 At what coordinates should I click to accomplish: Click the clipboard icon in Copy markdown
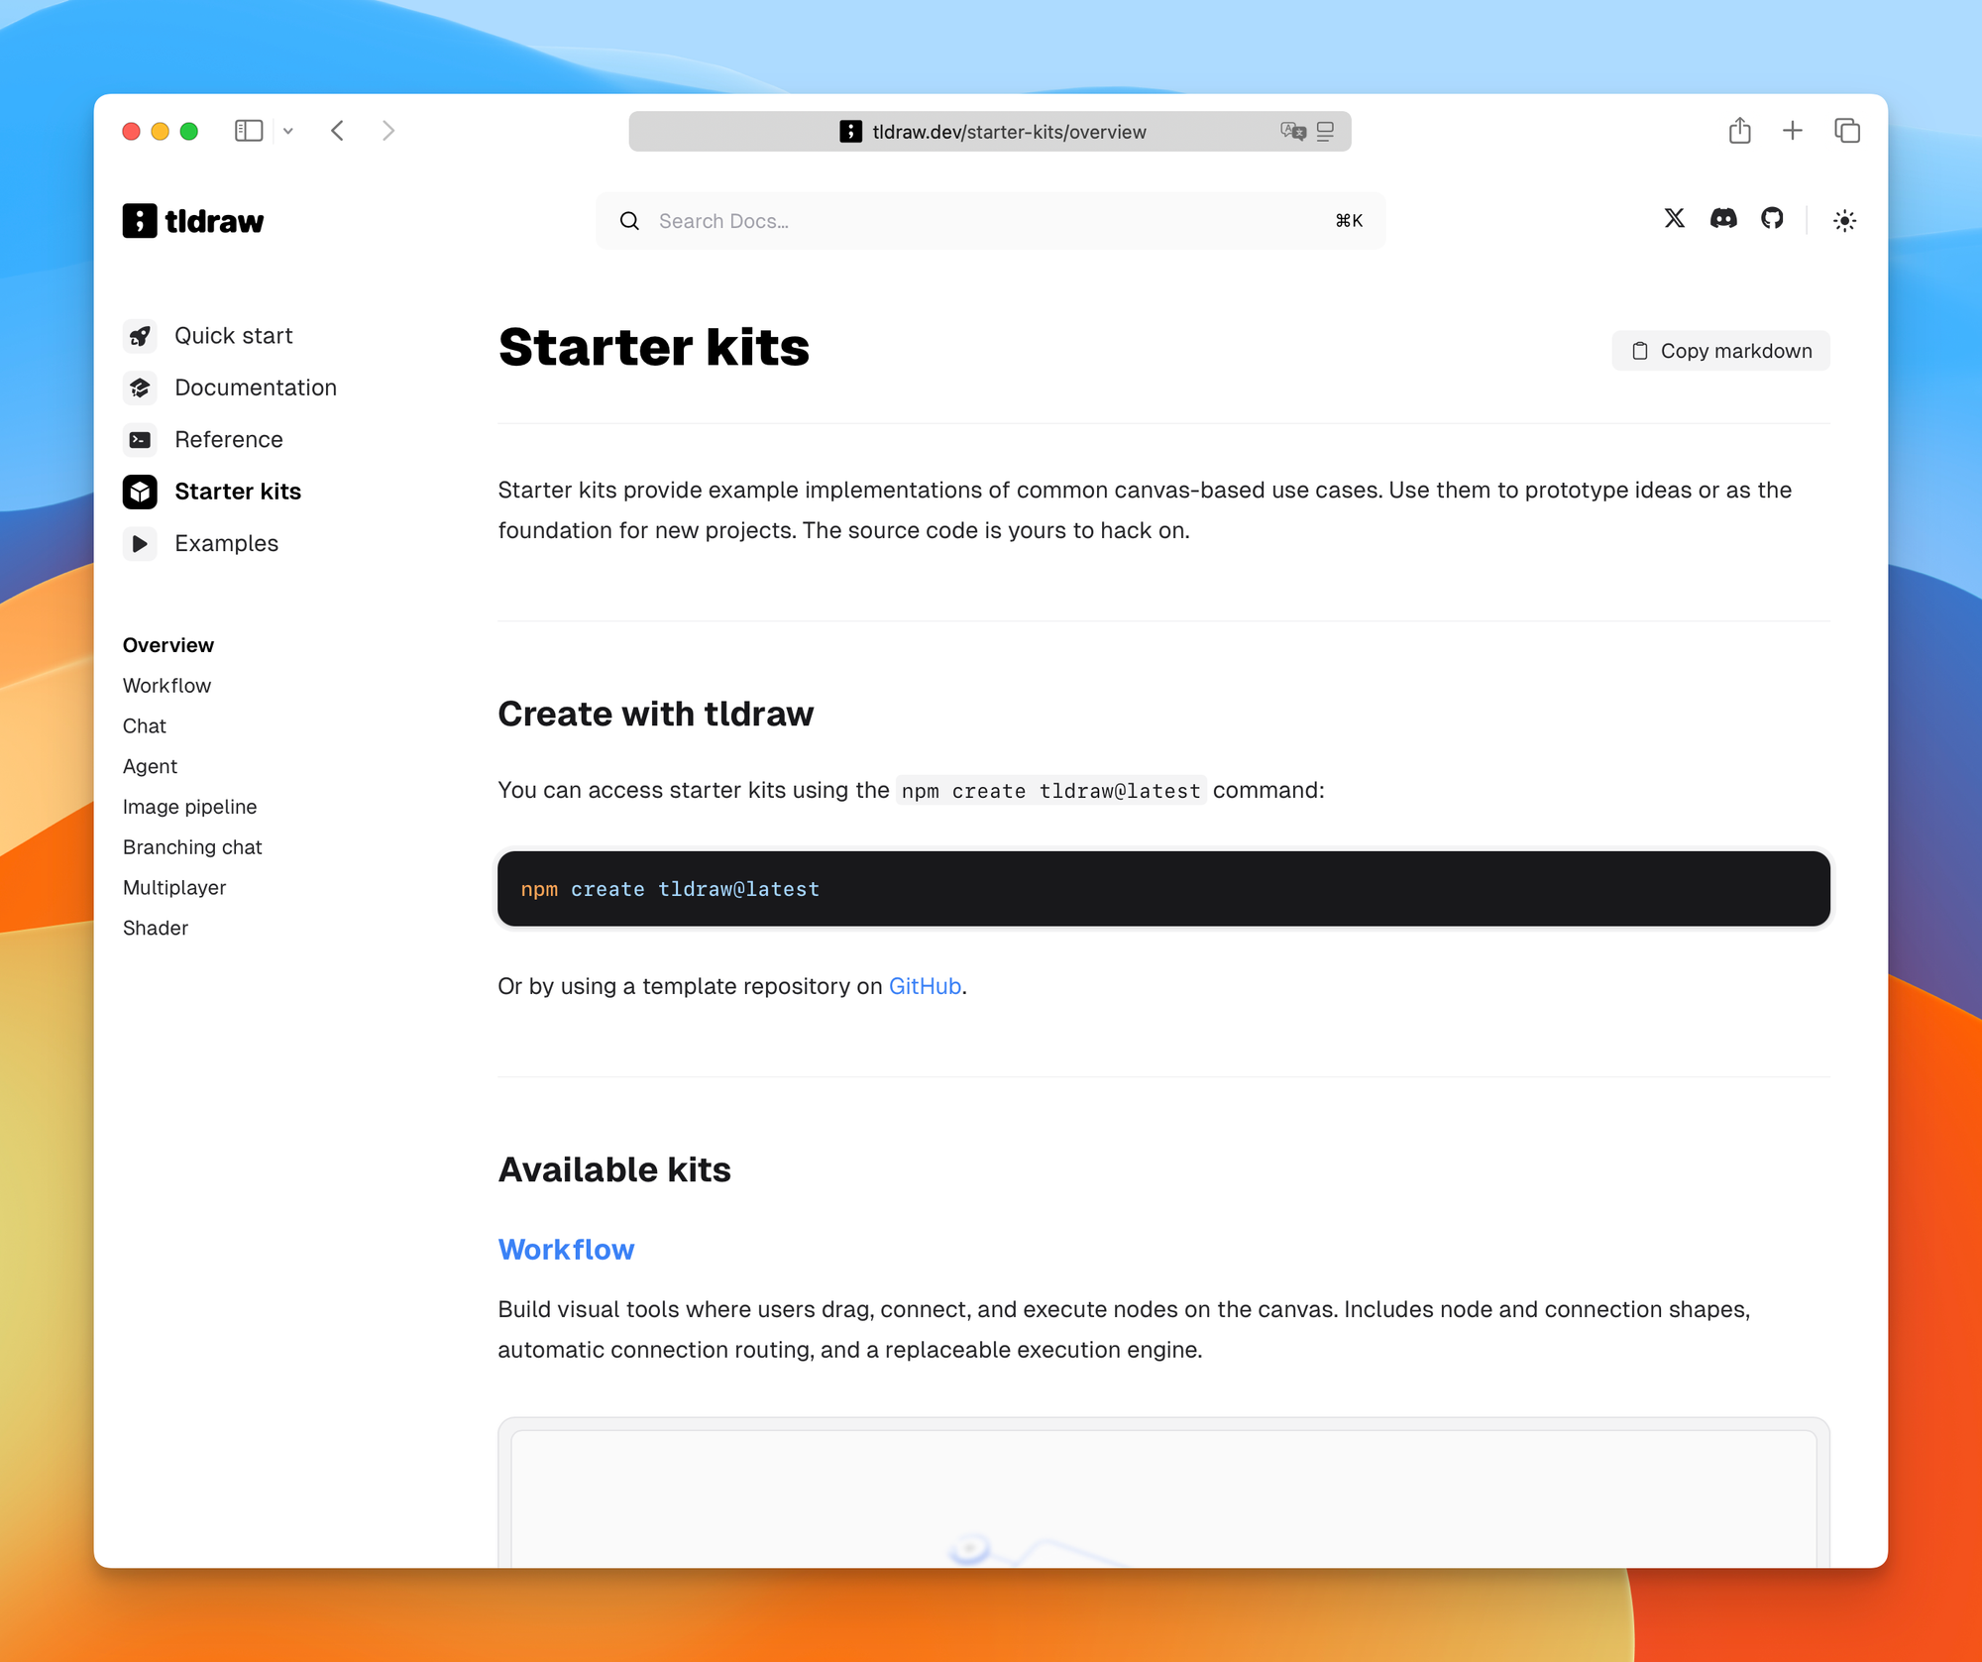point(1640,351)
